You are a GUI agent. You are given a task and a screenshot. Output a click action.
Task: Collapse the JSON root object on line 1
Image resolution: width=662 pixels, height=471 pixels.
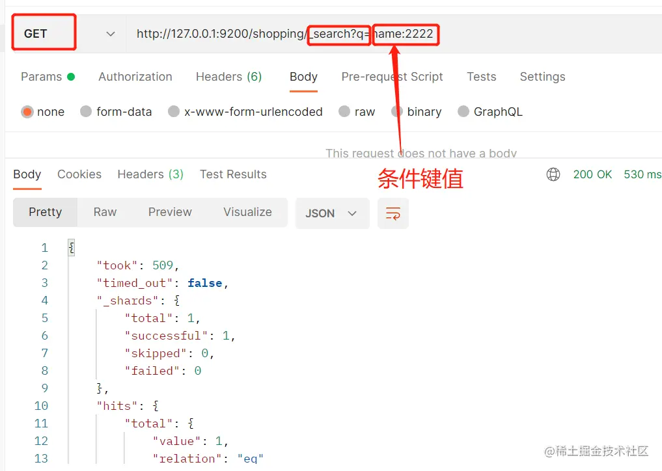point(70,247)
